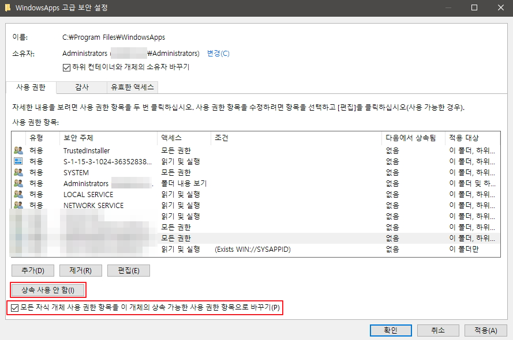Confirm with the 확인 button

pyautogui.click(x=391, y=330)
